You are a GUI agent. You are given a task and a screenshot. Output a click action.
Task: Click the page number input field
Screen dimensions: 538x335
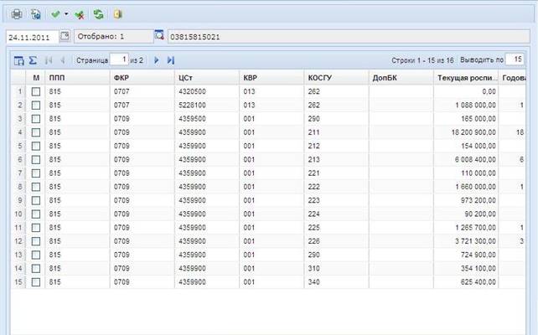click(x=119, y=60)
